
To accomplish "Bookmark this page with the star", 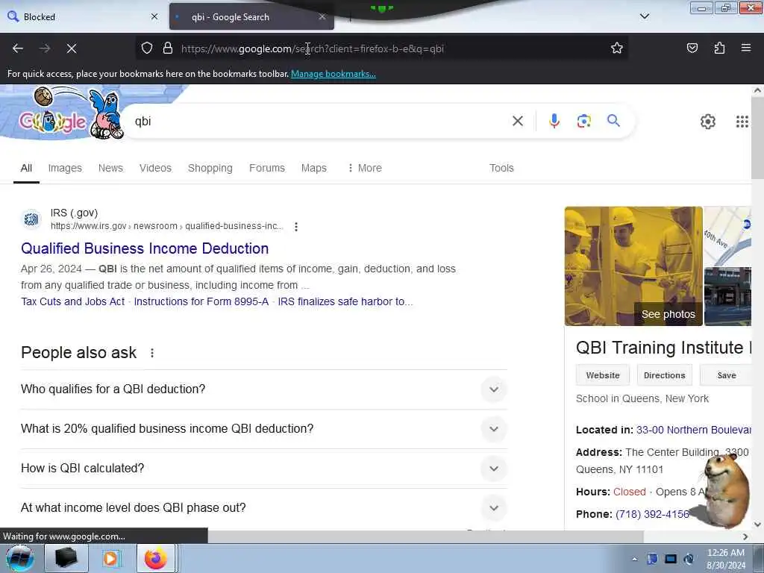I will (x=617, y=48).
